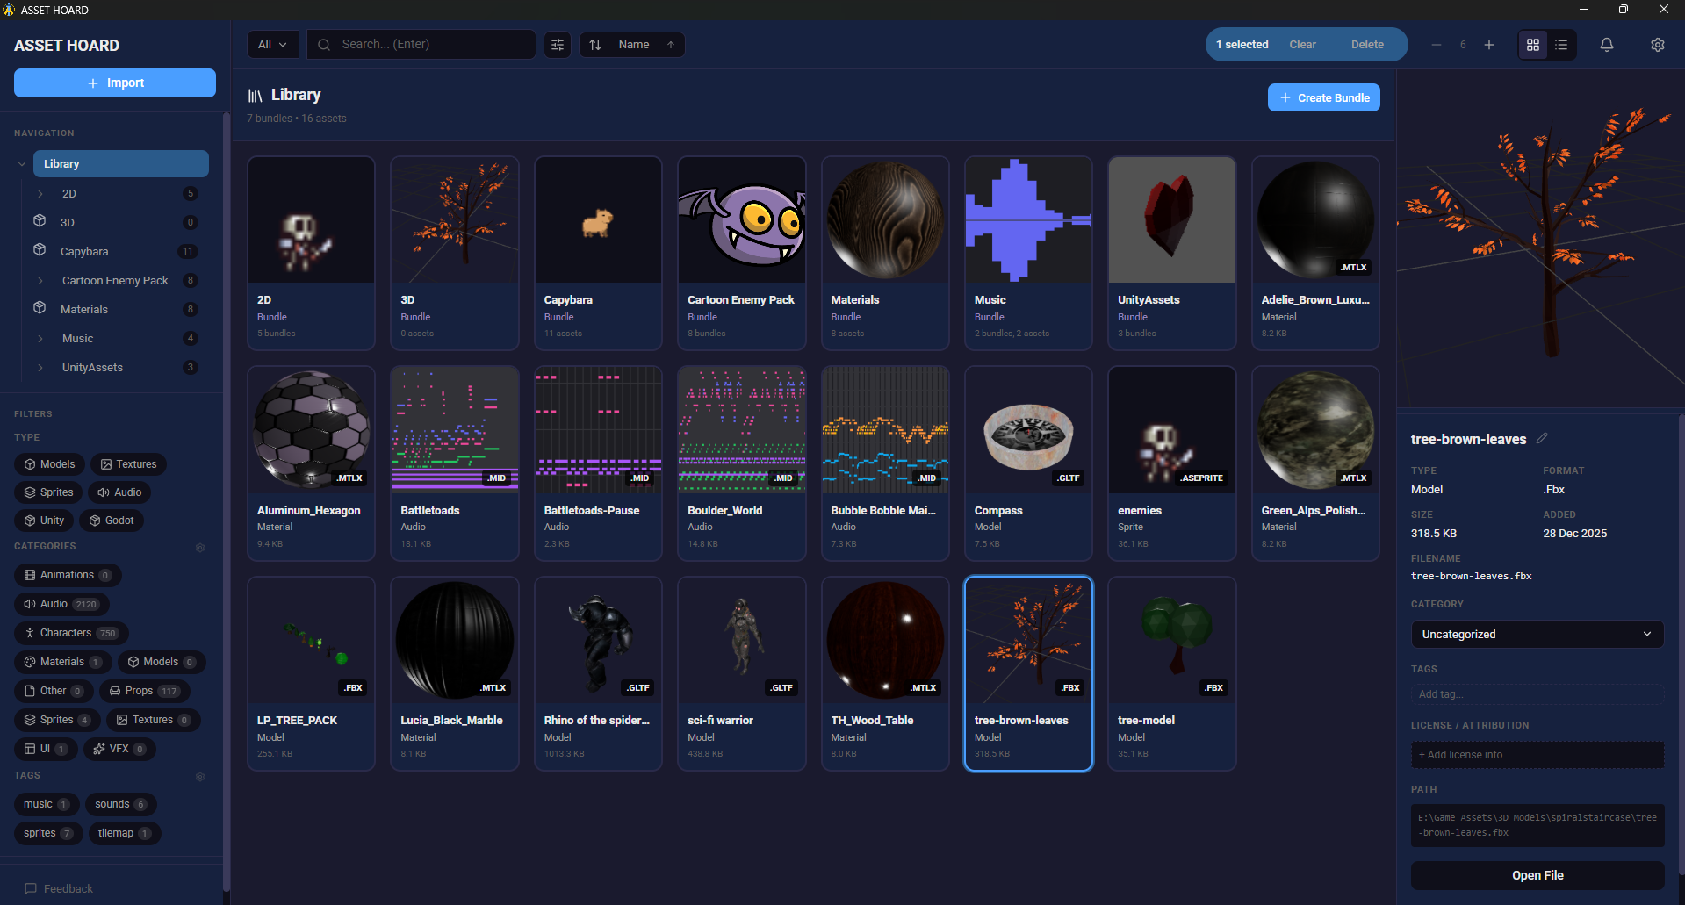
Task: Toggle the Models type filter
Action: [x=49, y=463]
